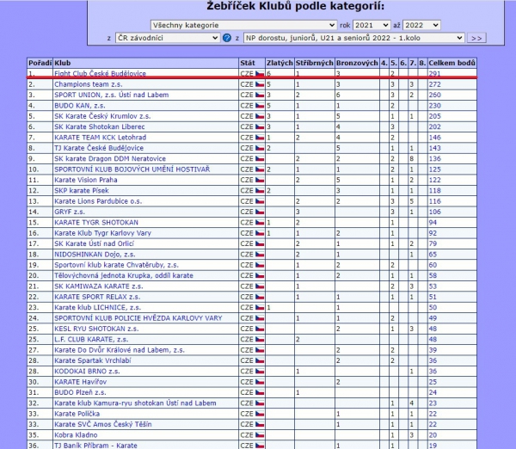Open the 'Všechny kategorie' category dropdown
Image resolution: width=516 pixels, height=449 pixels.
click(x=243, y=25)
